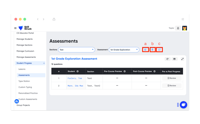Click the assessment details icon labeled a
The image size is (200, 124).
pos(145,50)
